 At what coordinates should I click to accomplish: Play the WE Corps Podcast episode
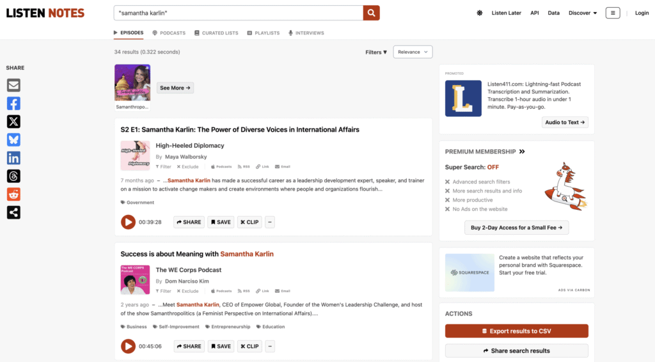tap(128, 346)
